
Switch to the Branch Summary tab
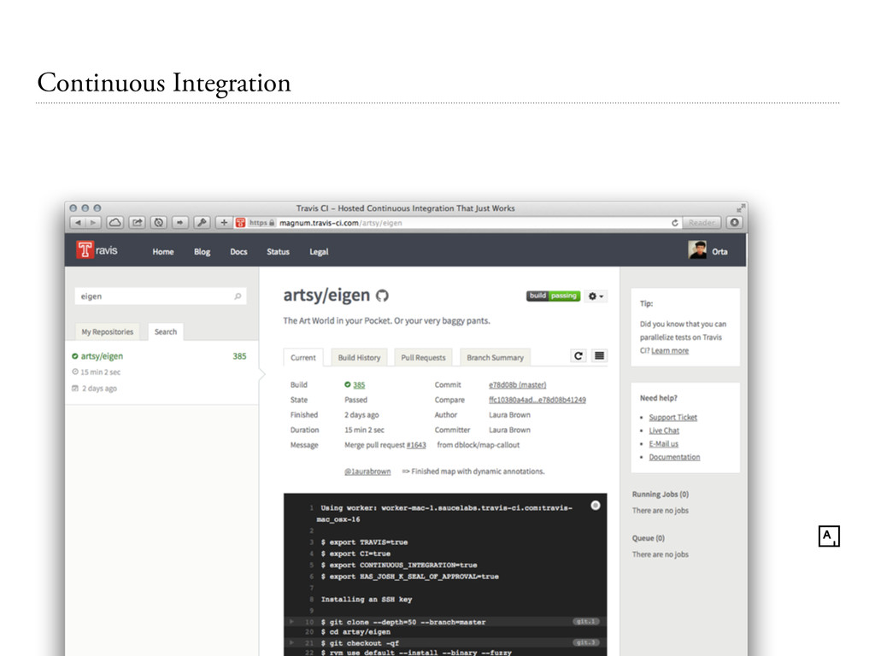coord(495,358)
